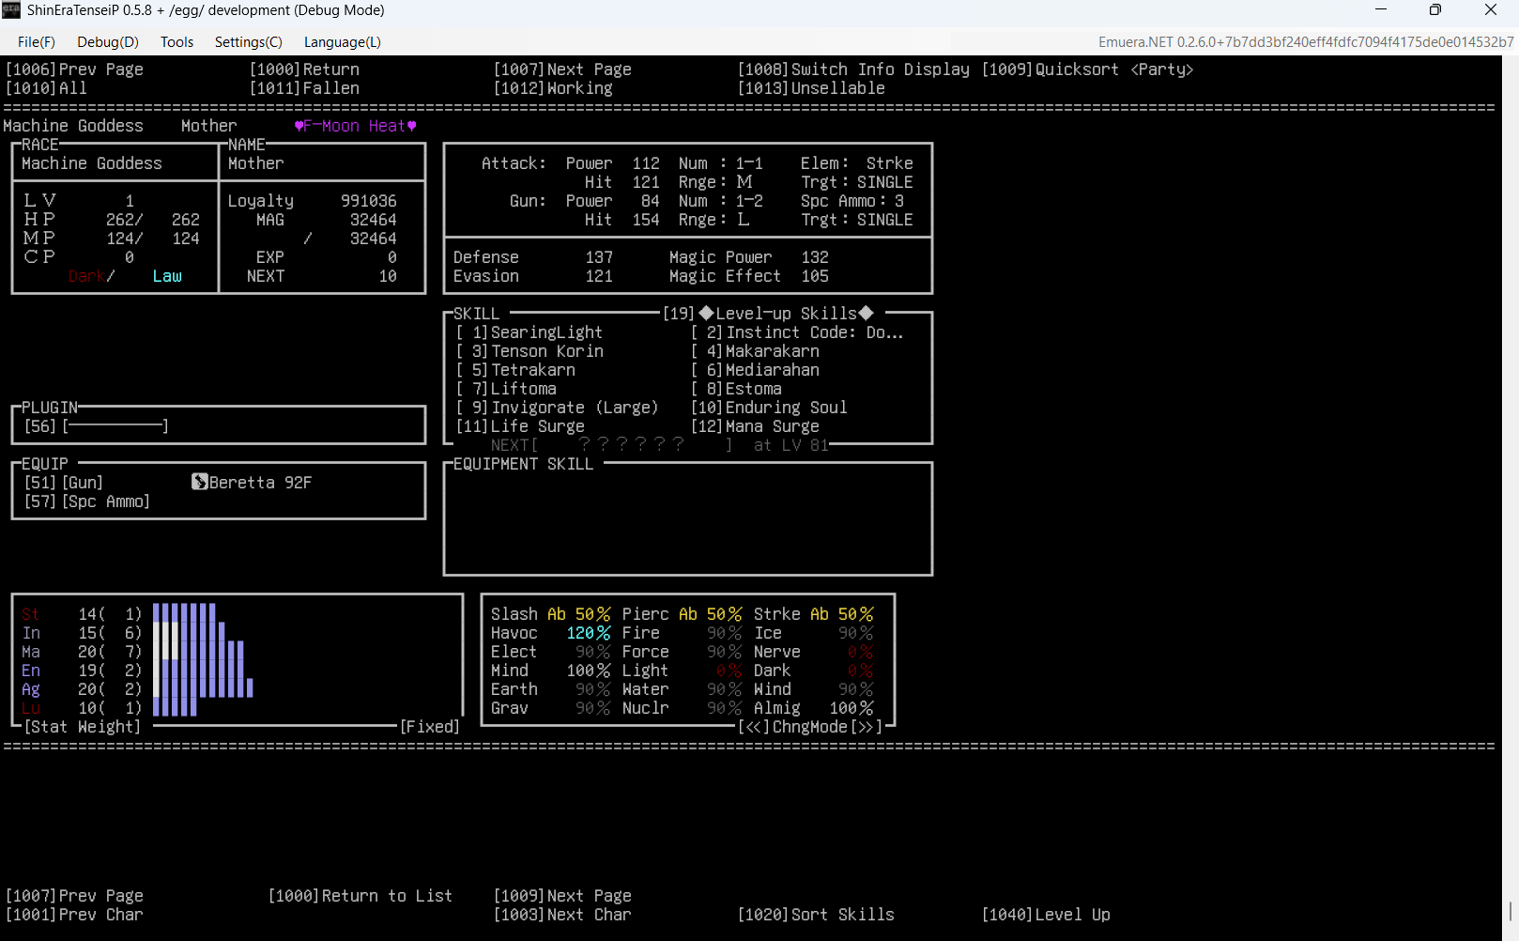Select skill [4] Makarakarn
This screenshot has height=941, width=1519.
point(755,351)
